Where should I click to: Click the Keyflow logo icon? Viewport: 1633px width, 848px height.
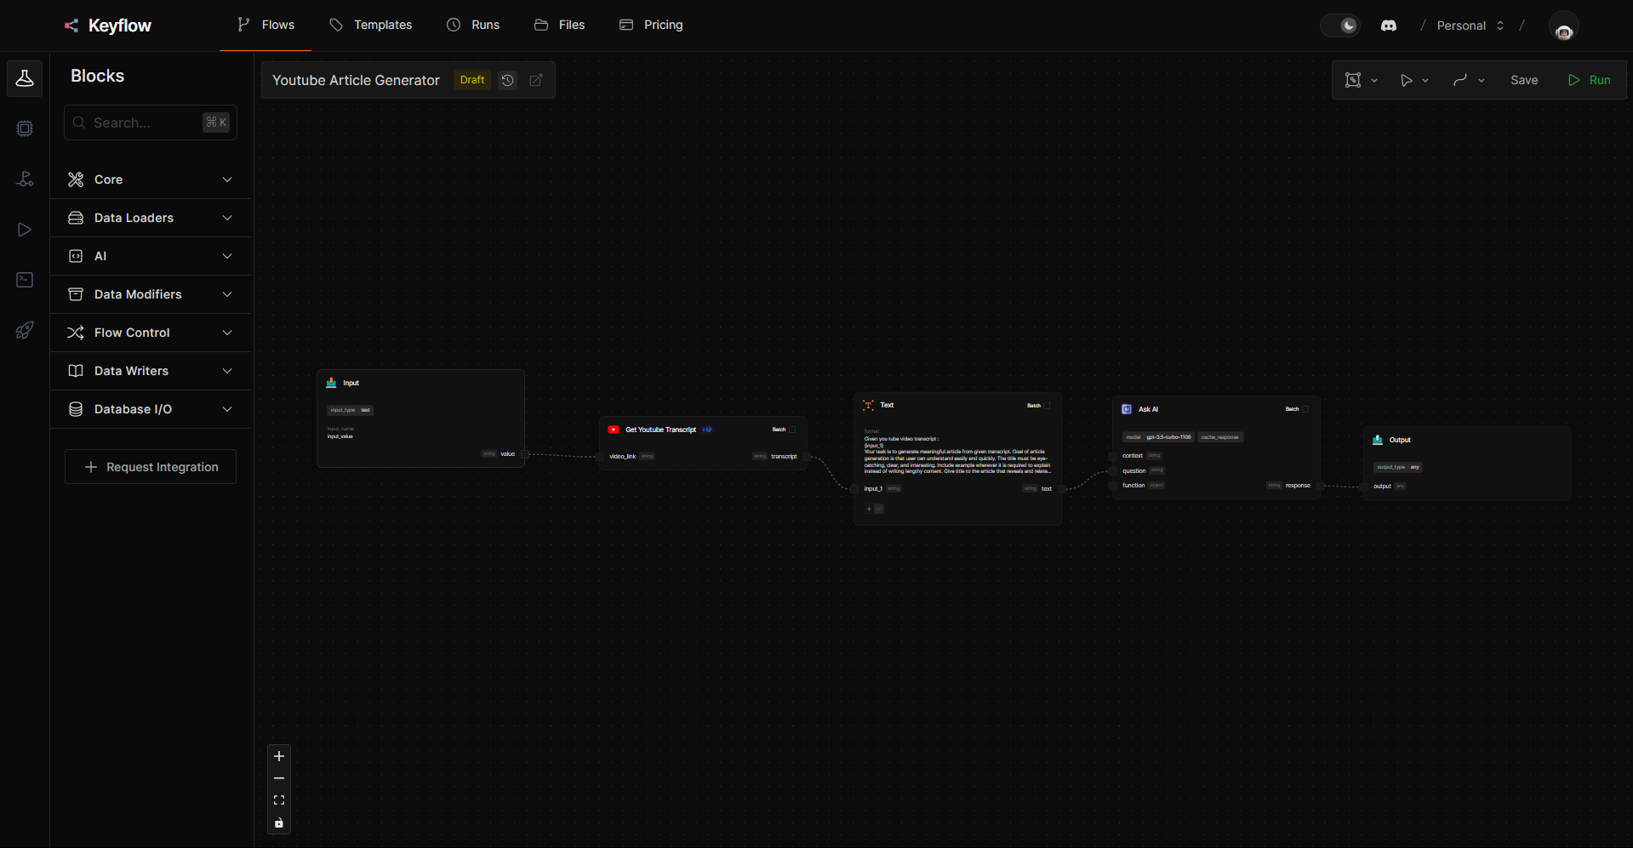pyautogui.click(x=71, y=26)
